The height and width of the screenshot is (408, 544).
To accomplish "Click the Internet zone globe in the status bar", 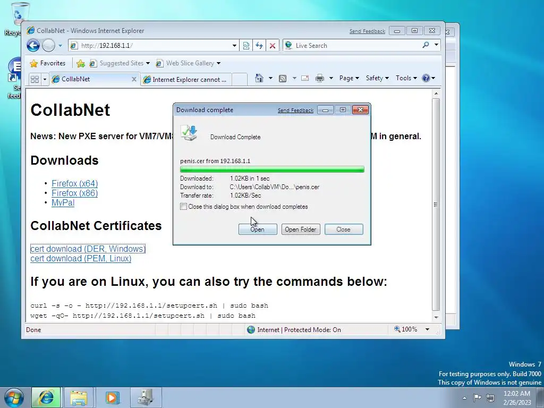I will point(251,329).
